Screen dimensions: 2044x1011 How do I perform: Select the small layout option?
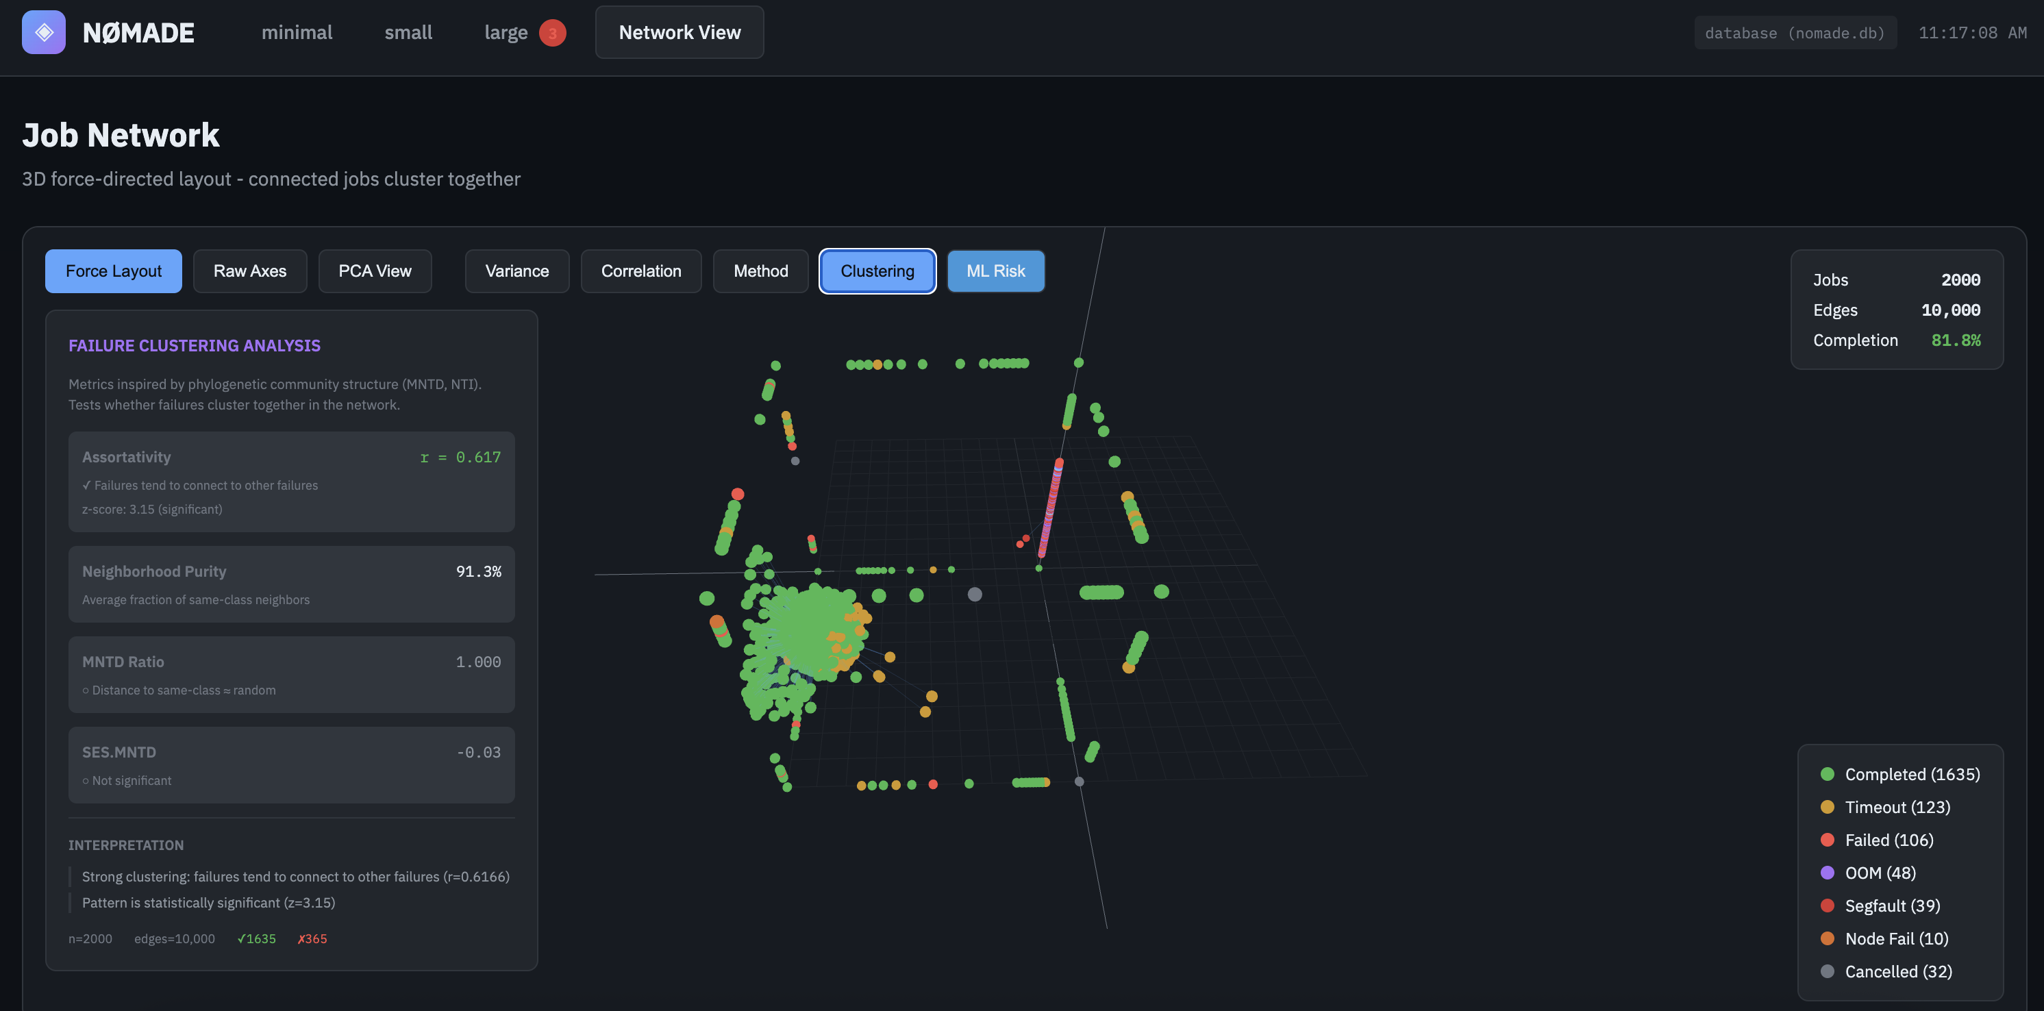tap(408, 33)
